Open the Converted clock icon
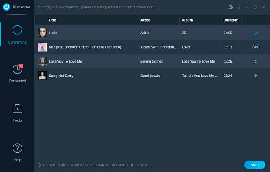This screenshot has width=270, height=172. pyautogui.click(x=18, y=69)
